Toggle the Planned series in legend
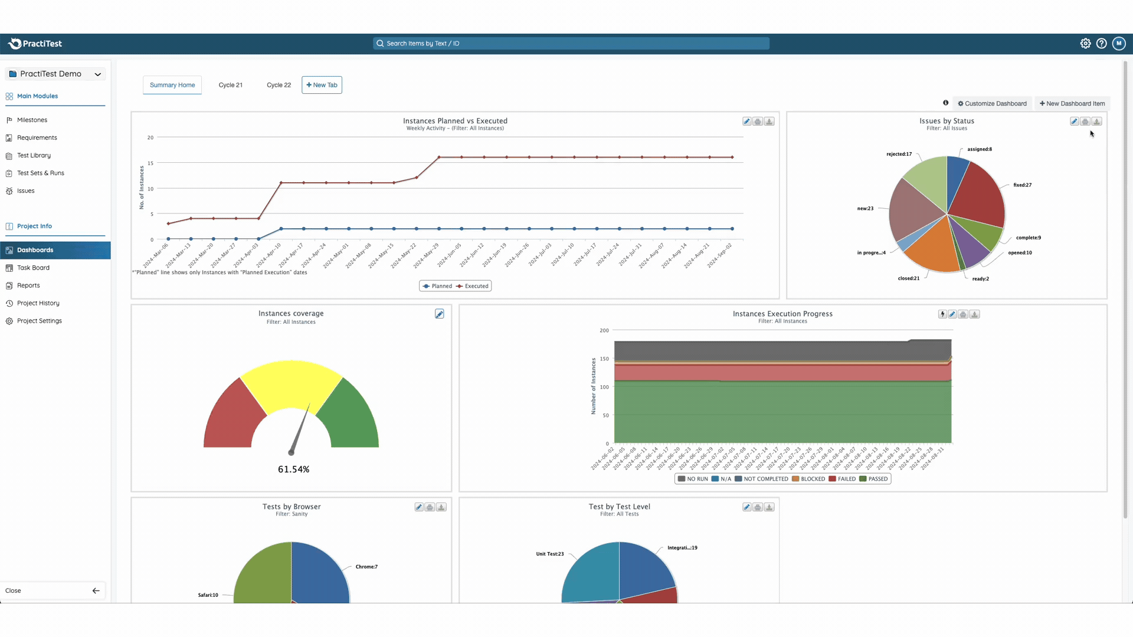This screenshot has height=637, width=1133. click(437, 286)
